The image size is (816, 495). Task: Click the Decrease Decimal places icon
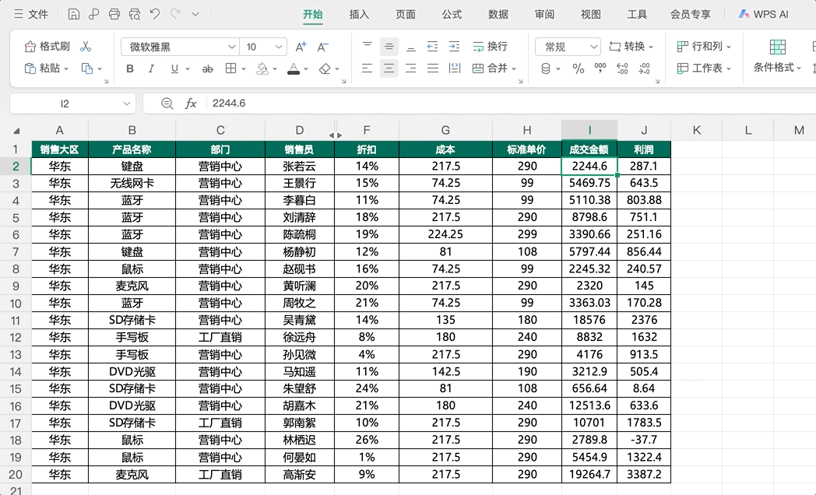click(x=644, y=68)
